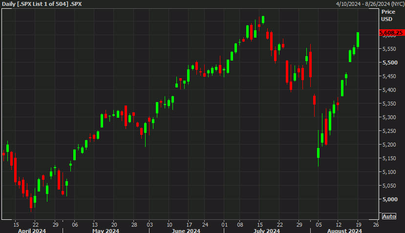
Task: Click the 28 date tick in May
Action: (x=134, y=225)
